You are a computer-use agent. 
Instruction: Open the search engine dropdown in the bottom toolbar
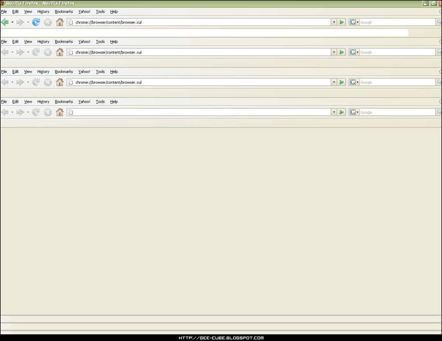point(354,112)
